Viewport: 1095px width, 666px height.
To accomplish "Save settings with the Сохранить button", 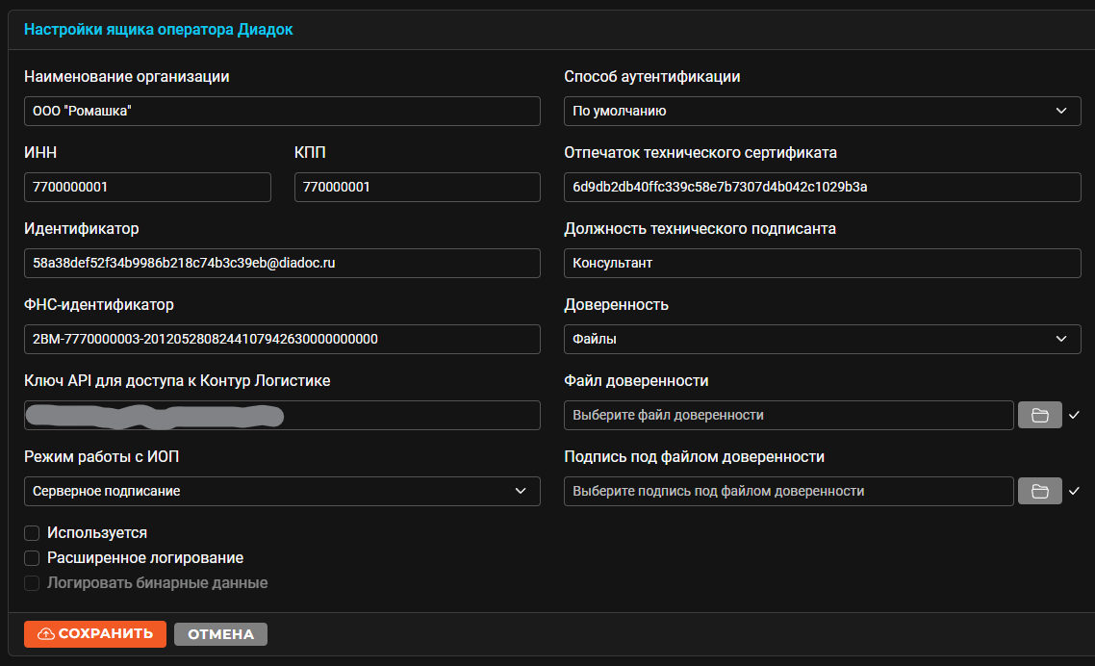I will (x=95, y=634).
